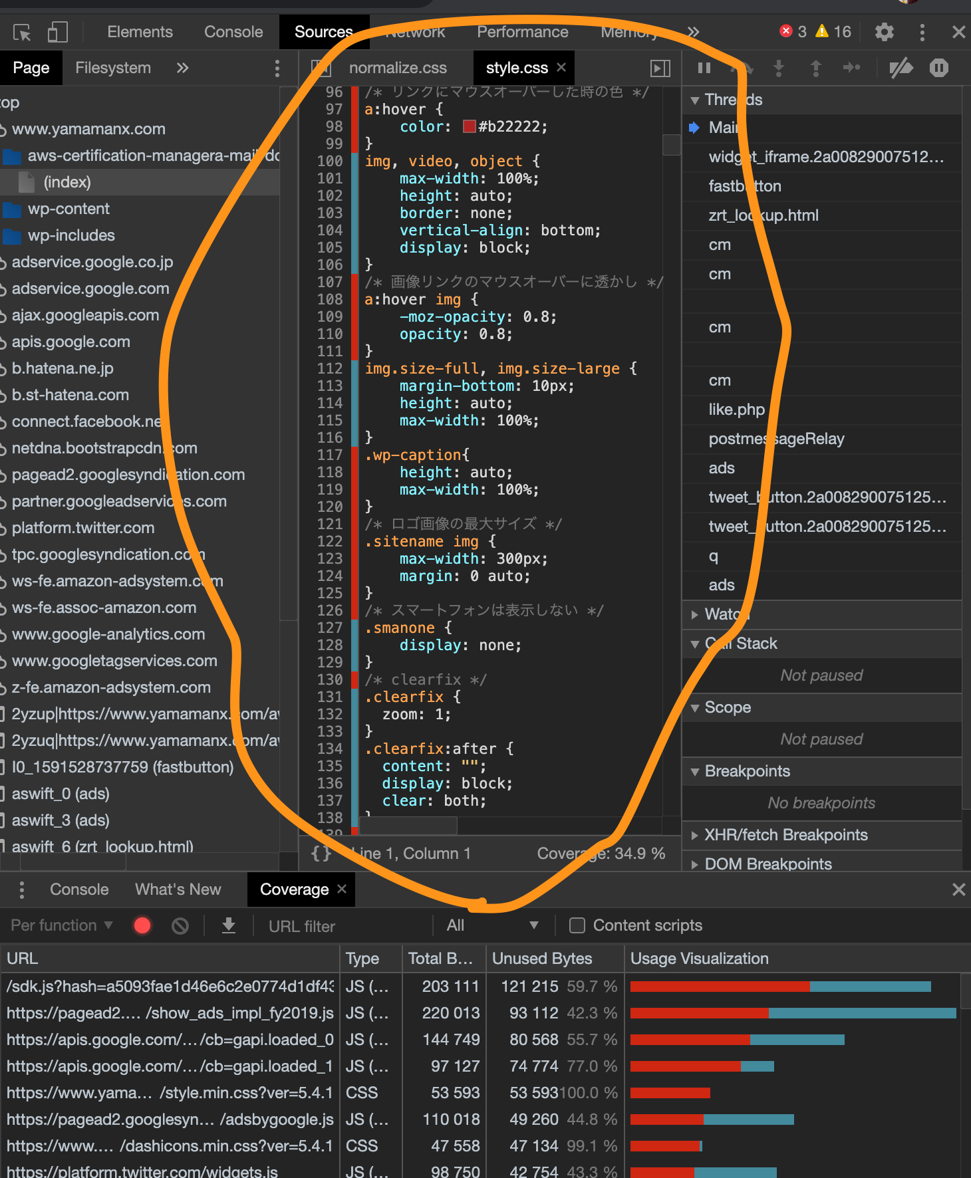This screenshot has height=1178, width=971.
Task: Enable the Content scripts checkbox
Action: [x=577, y=925]
